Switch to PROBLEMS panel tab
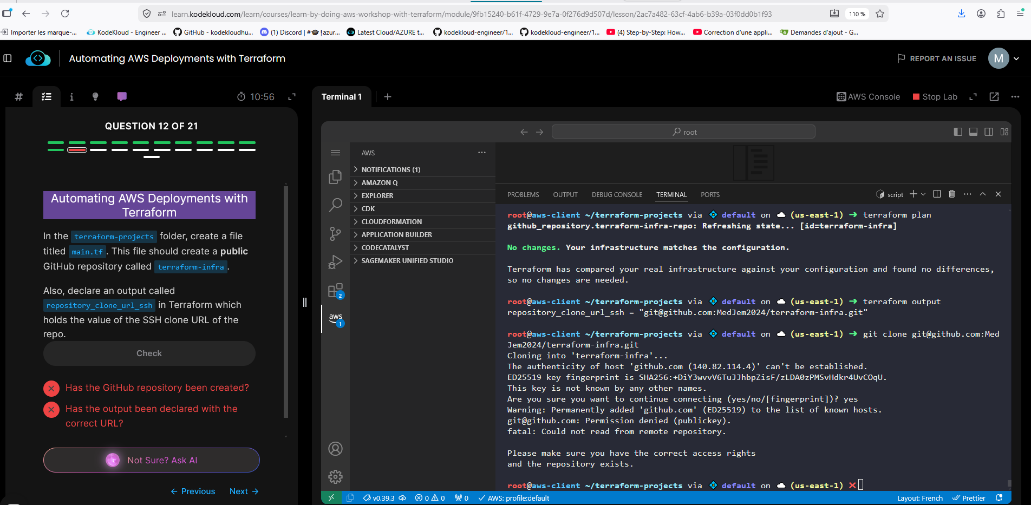The width and height of the screenshot is (1031, 505). (523, 195)
